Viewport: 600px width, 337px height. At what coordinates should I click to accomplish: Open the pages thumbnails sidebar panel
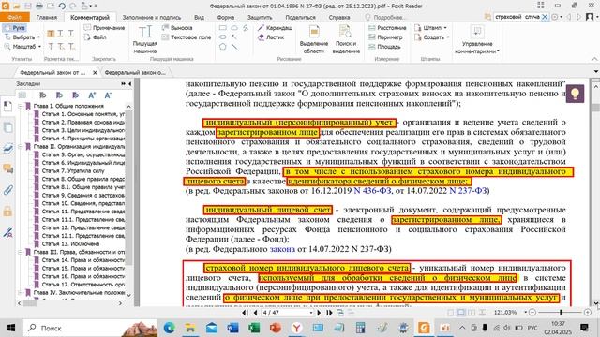(x=8, y=127)
